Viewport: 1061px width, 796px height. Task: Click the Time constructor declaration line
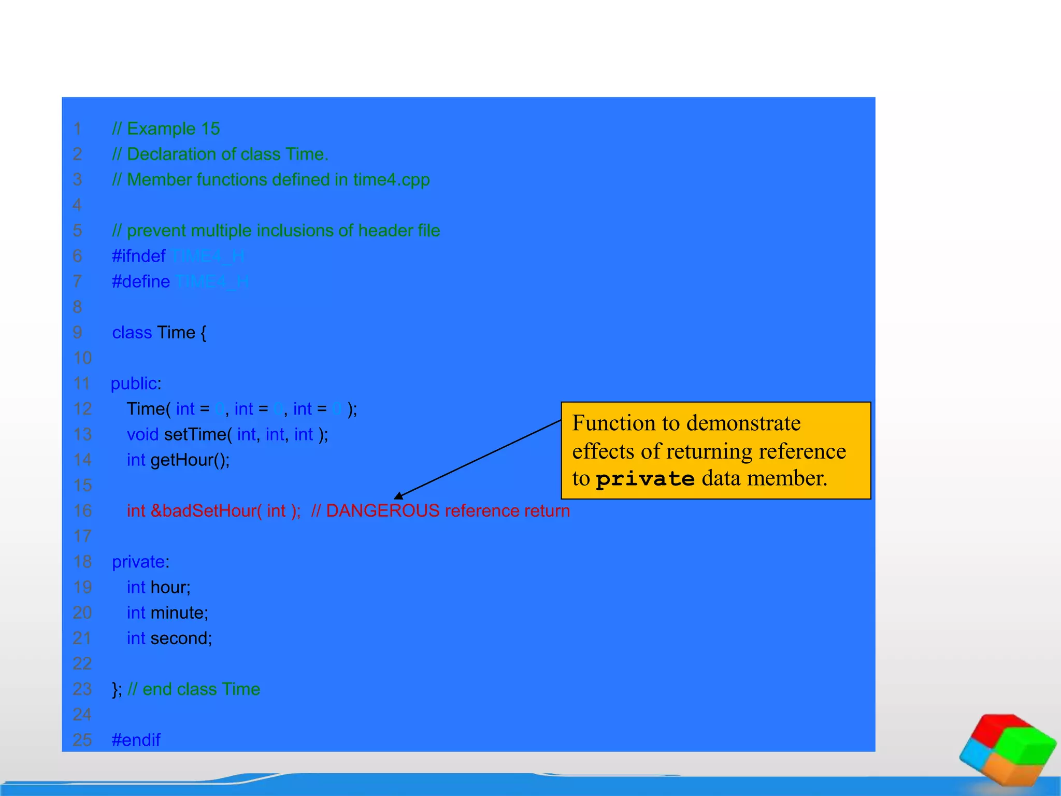pos(242,409)
